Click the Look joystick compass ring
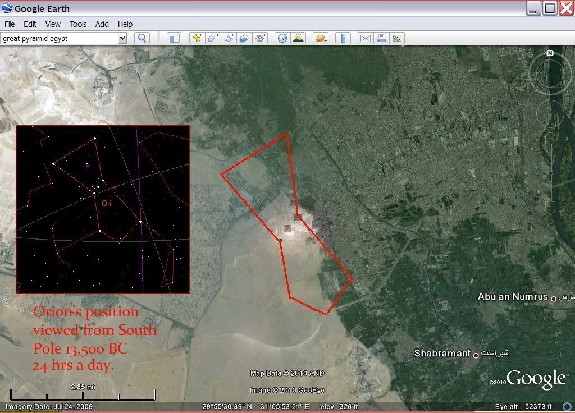Image resolution: width=575 pixels, height=413 pixels. (550, 73)
